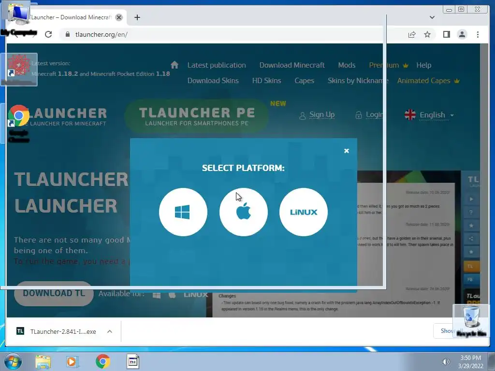Go to the site home icon
This screenshot has height=371, width=495.
pyautogui.click(x=174, y=65)
